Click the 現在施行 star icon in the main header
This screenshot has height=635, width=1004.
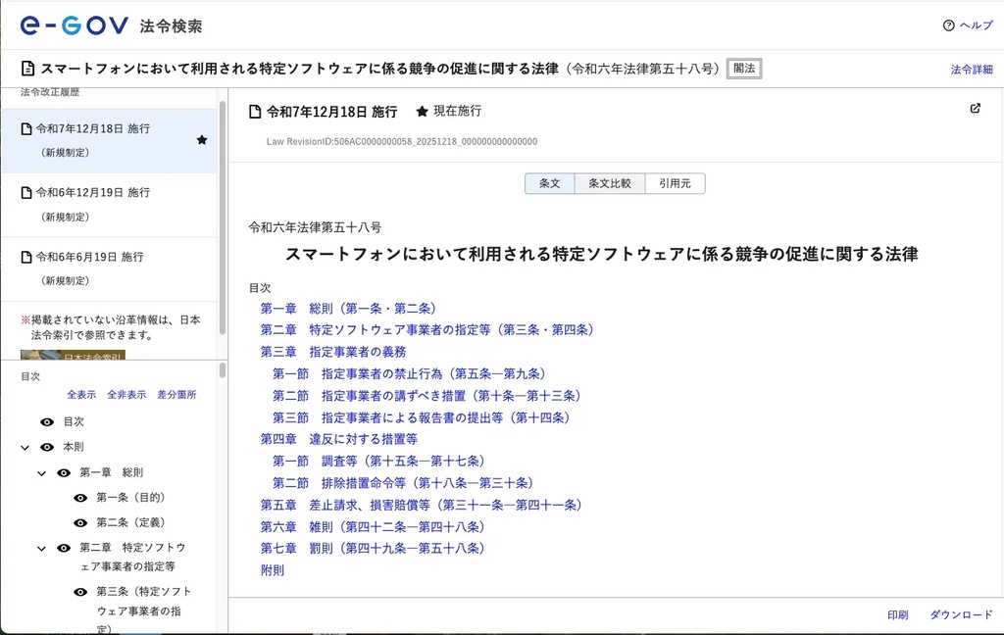(422, 112)
